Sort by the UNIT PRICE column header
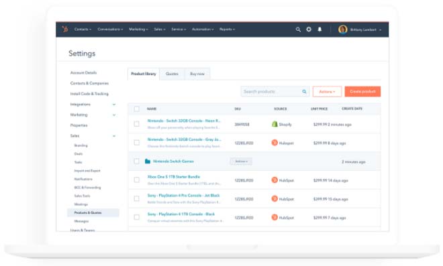The image size is (443, 266). (x=319, y=109)
